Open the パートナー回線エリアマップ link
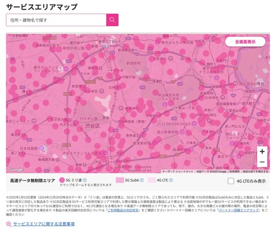 click(x=239, y=210)
